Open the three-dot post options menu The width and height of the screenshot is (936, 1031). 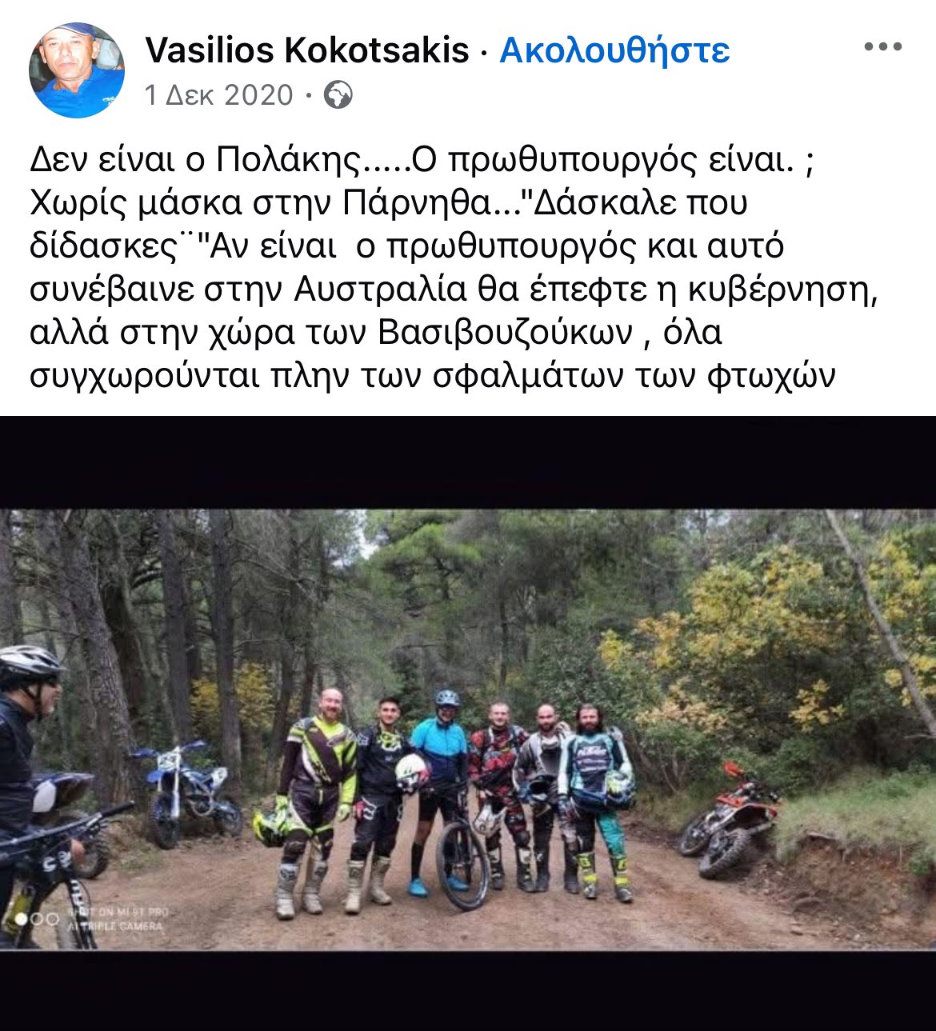point(882,47)
